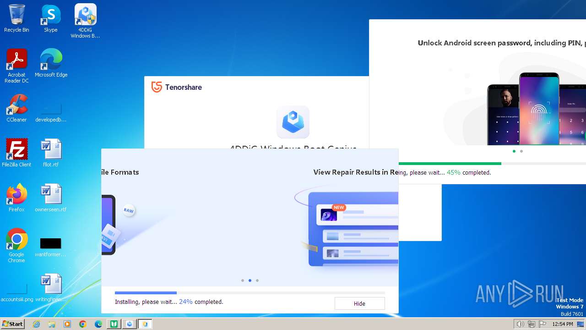The height and width of the screenshot is (330, 586).
Task: Switch to the active installer taskbar button
Action: 145,324
